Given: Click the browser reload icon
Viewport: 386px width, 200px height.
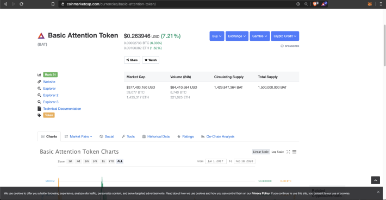Looking at the screenshot, I should coord(21,4).
